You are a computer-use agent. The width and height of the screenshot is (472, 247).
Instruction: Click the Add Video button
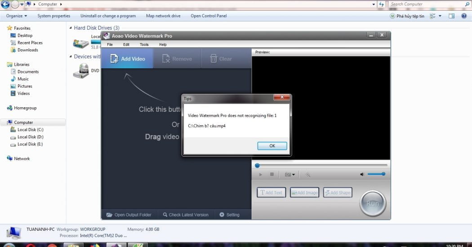pos(127,59)
